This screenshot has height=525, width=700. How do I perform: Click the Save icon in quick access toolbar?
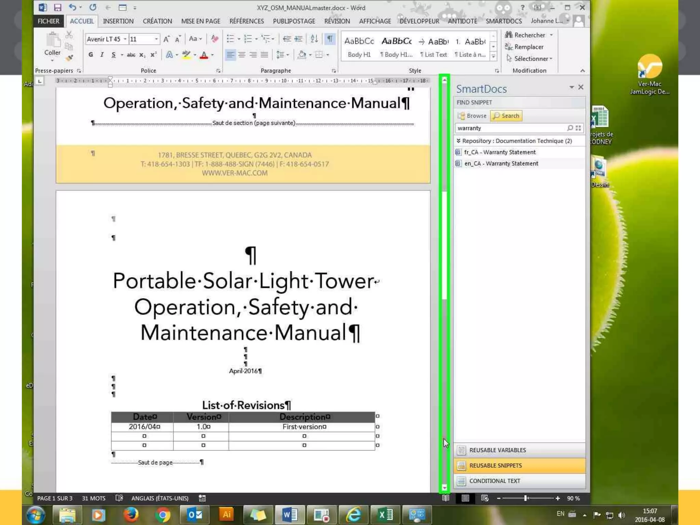pyautogui.click(x=57, y=8)
